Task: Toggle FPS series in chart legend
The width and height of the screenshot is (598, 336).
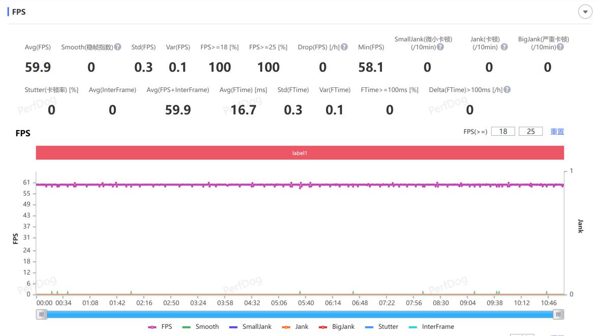Action: click(x=160, y=327)
